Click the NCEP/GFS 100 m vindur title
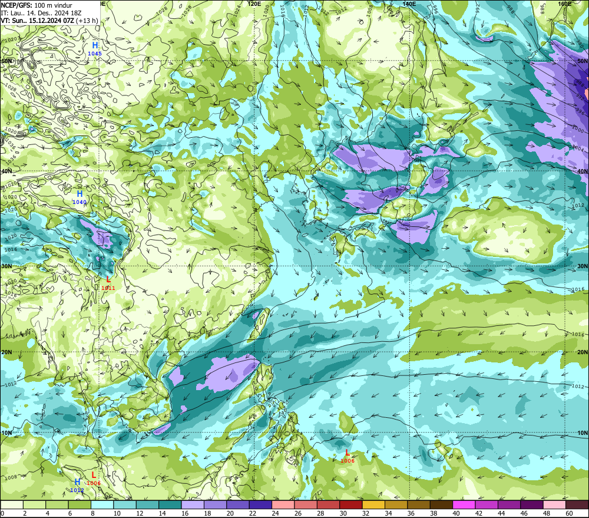 (x=37, y=5)
